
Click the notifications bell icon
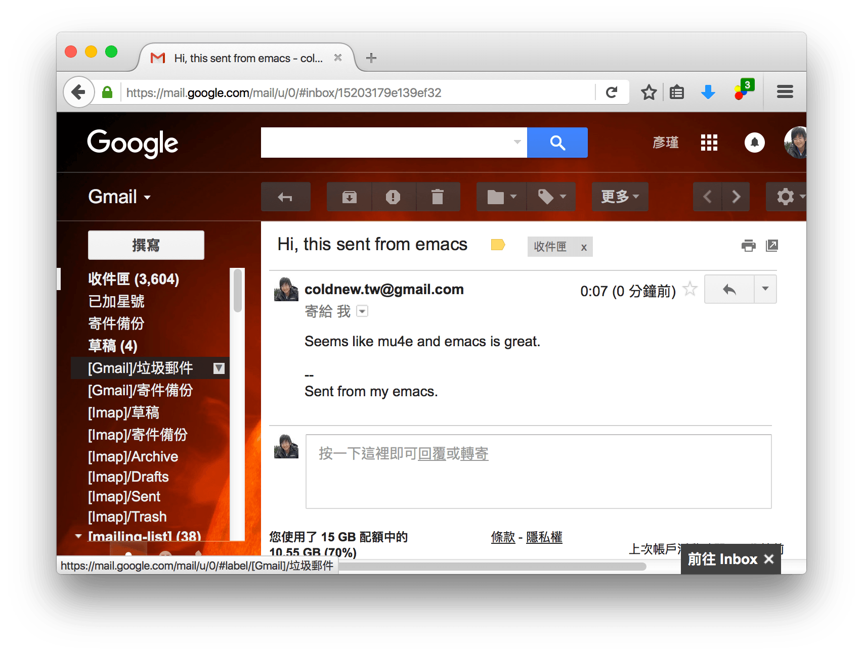tap(754, 143)
